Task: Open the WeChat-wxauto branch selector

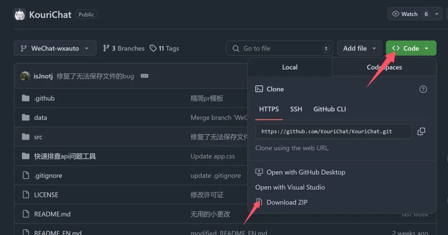Action: [55, 48]
